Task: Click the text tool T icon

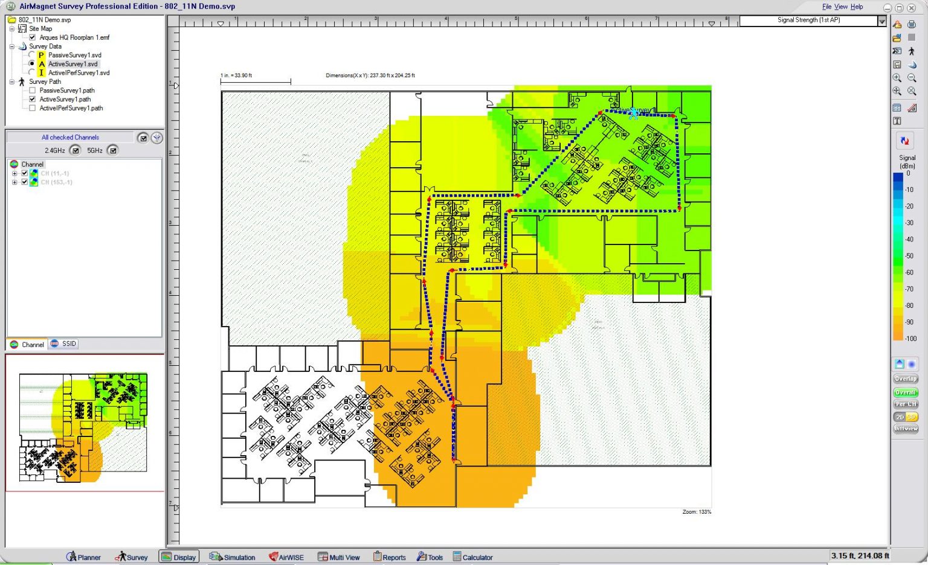Action: 897,121
